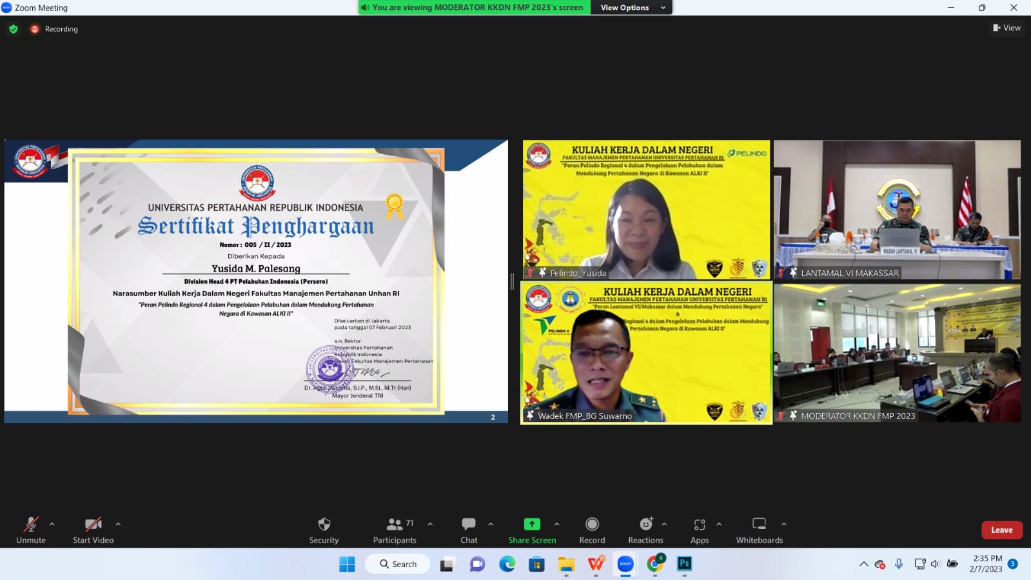This screenshot has height=580, width=1031.
Task: Expand chat options arrow
Action: pos(491,524)
